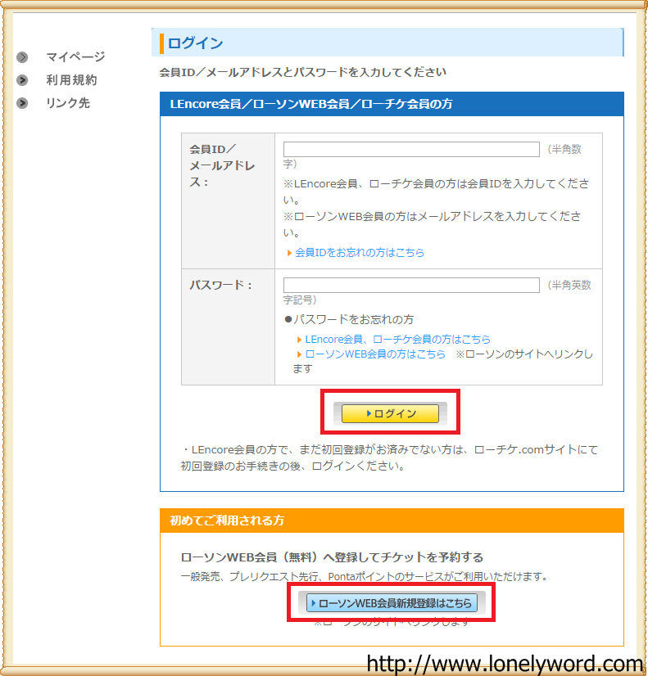Click orange triangle before 会員IDをお忘れの方はこちら
The height and width of the screenshot is (676, 648).
(x=290, y=253)
